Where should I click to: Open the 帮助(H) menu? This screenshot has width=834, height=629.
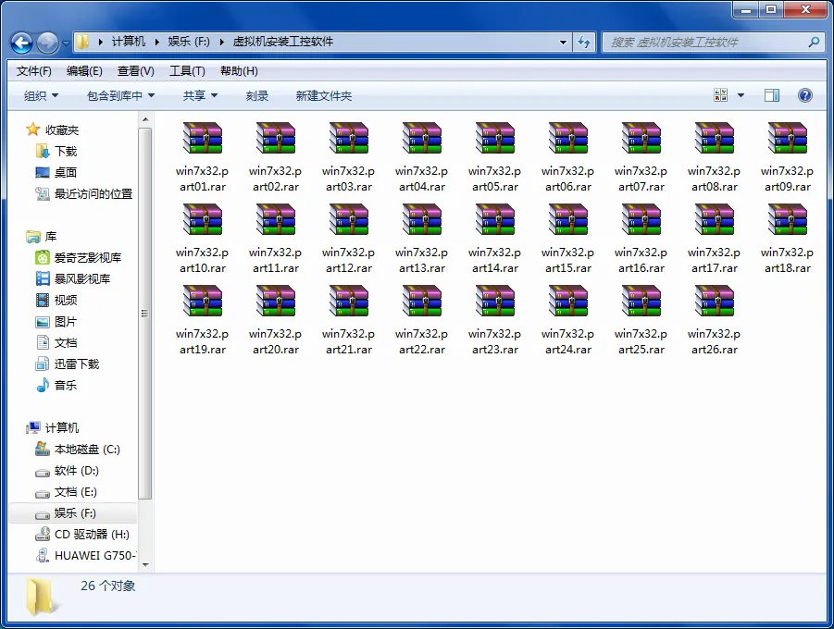(239, 70)
